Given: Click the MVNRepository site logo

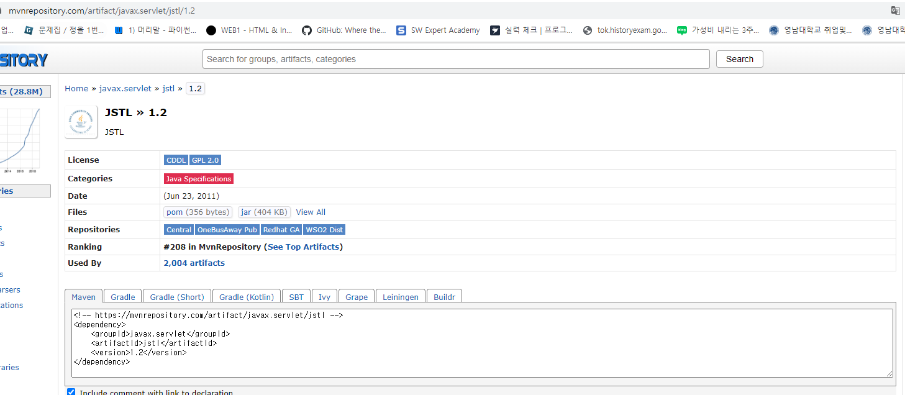Looking at the screenshot, I should coord(24,60).
